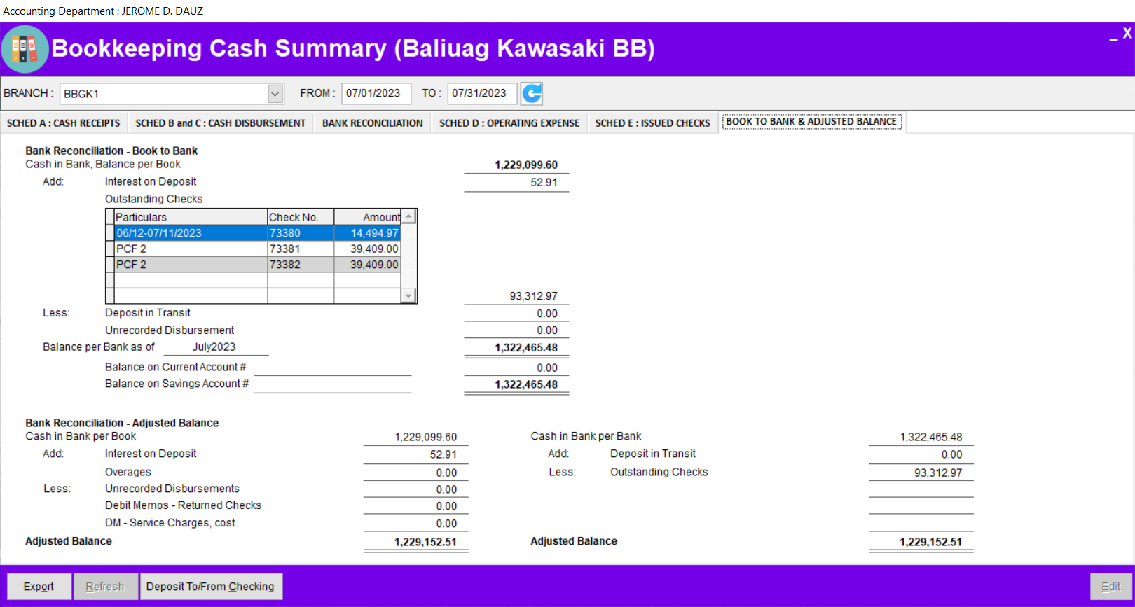The height and width of the screenshot is (607, 1135).
Task: Click the TO date field 07/31/2023
Action: (482, 93)
